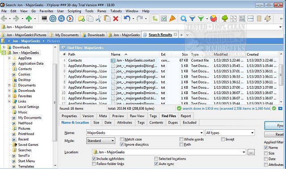Expand the Documents tree node
The height and width of the screenshot is (169, 286).
(9, 85)
